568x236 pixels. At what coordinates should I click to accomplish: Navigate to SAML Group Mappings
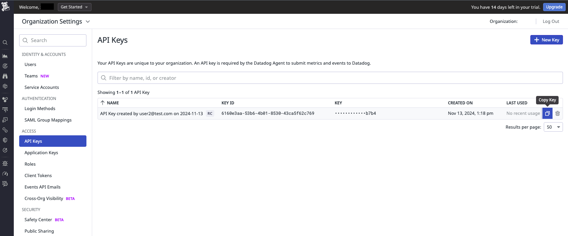48,120
